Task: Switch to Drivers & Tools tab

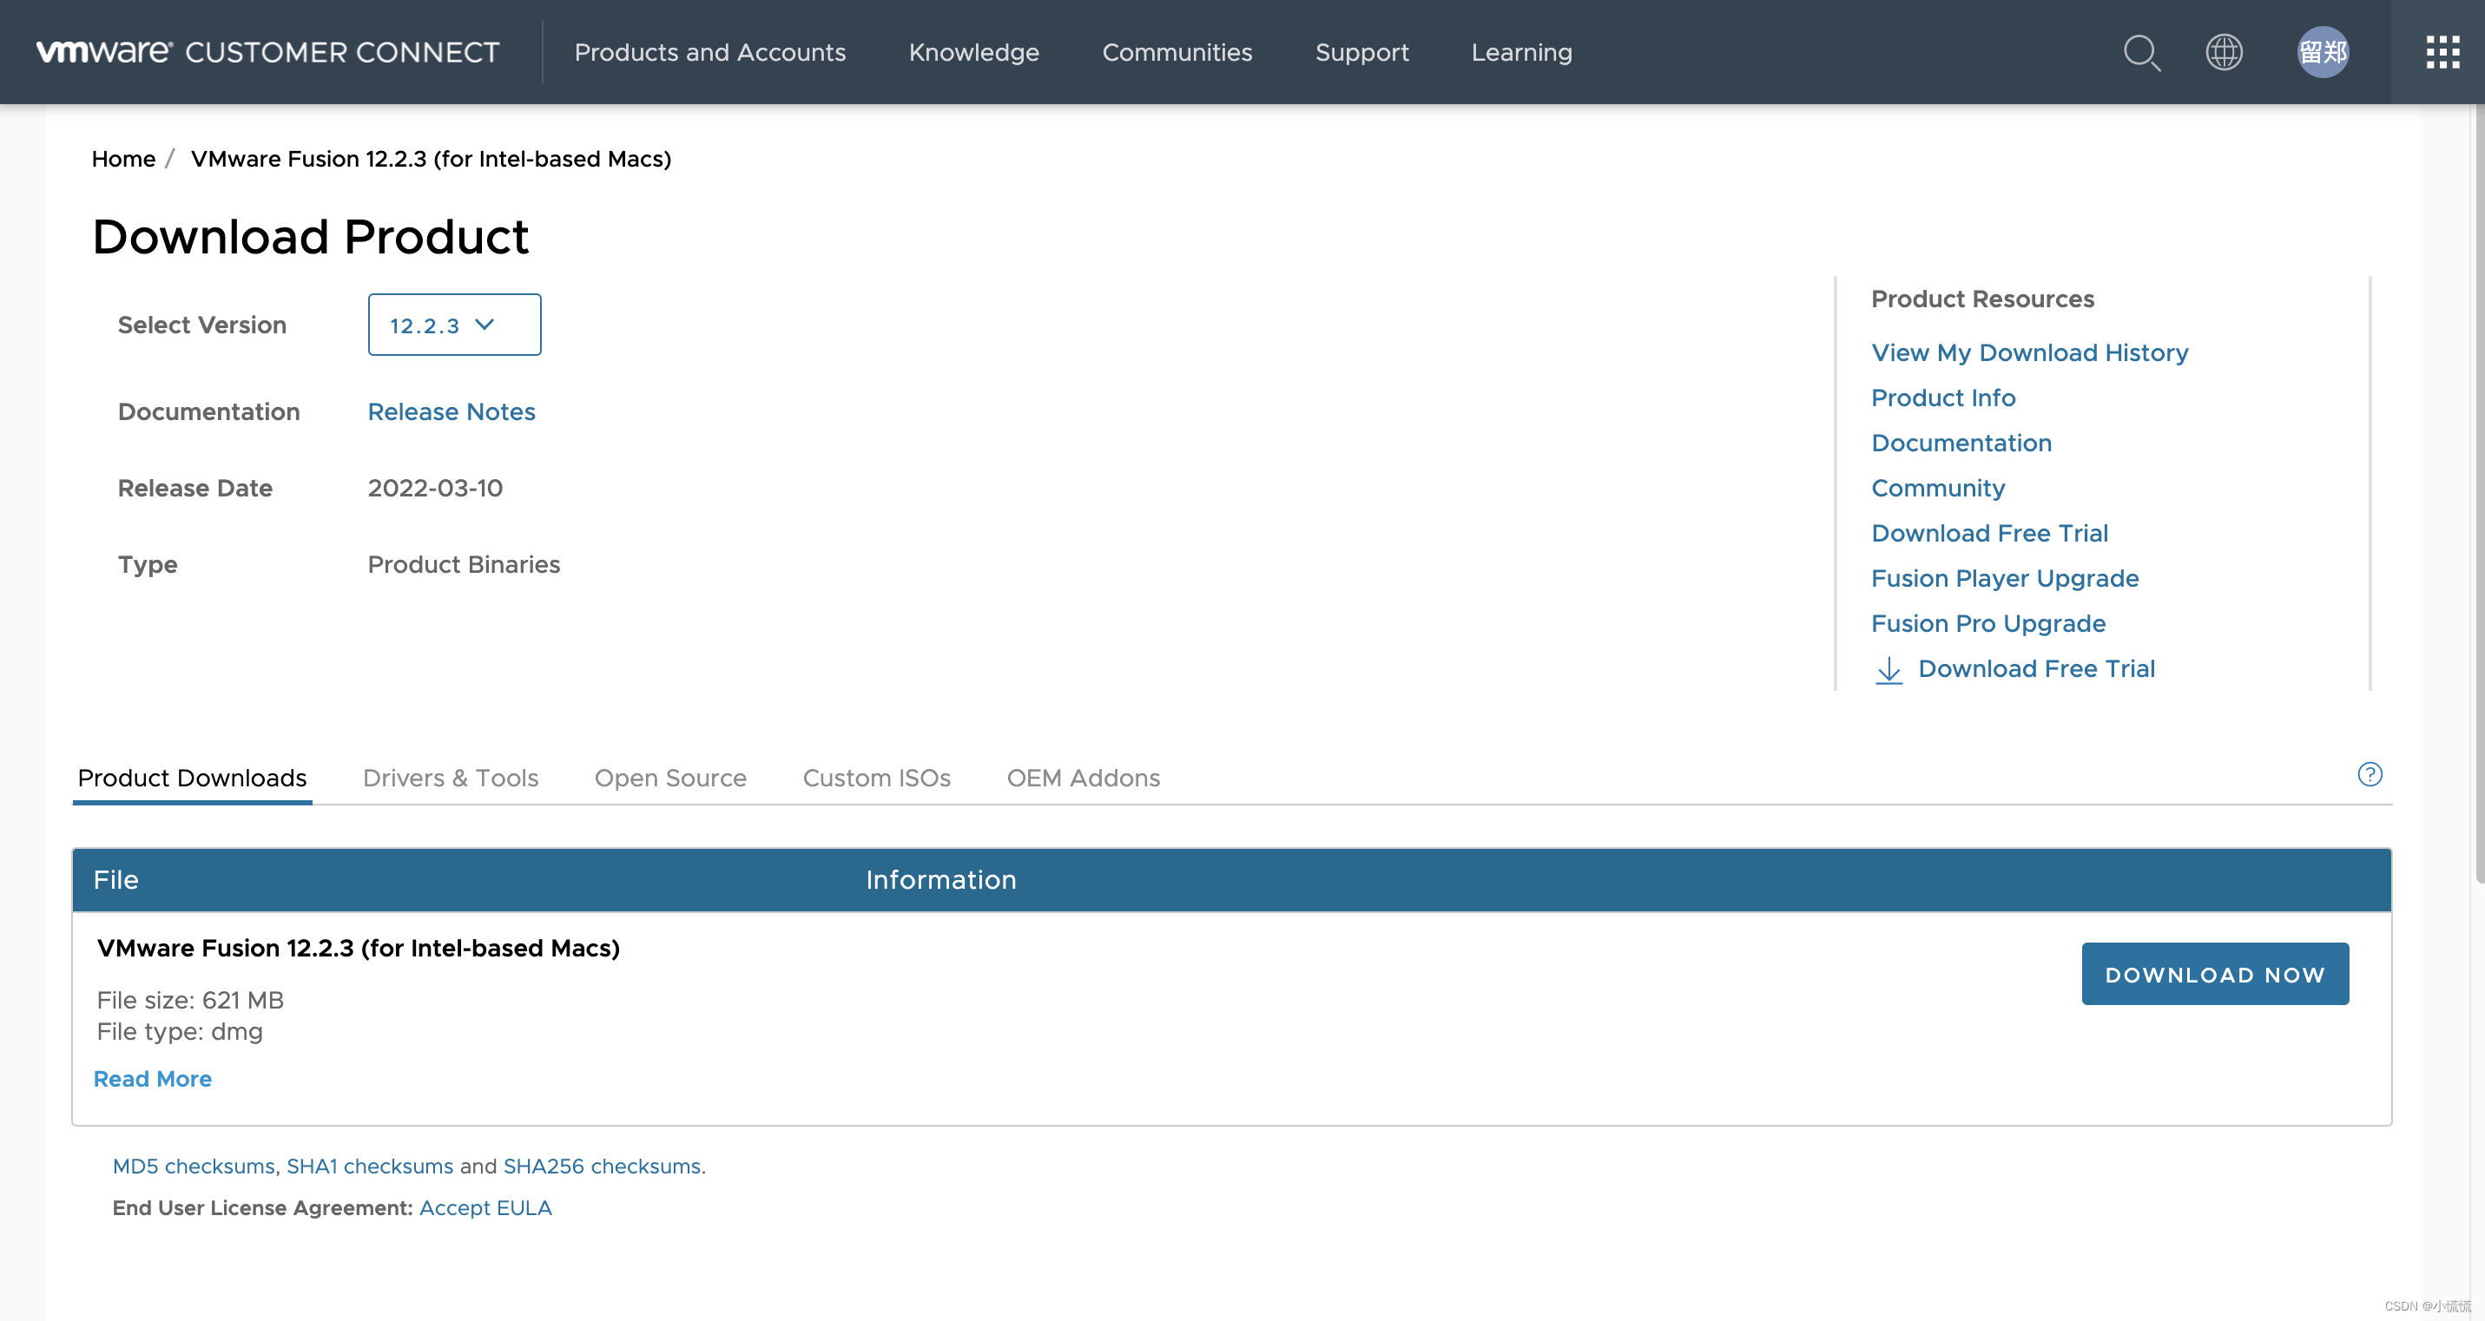Action: click(451, 779)
